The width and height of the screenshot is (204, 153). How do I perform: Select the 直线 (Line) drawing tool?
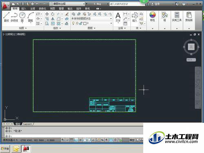point(6,17)
